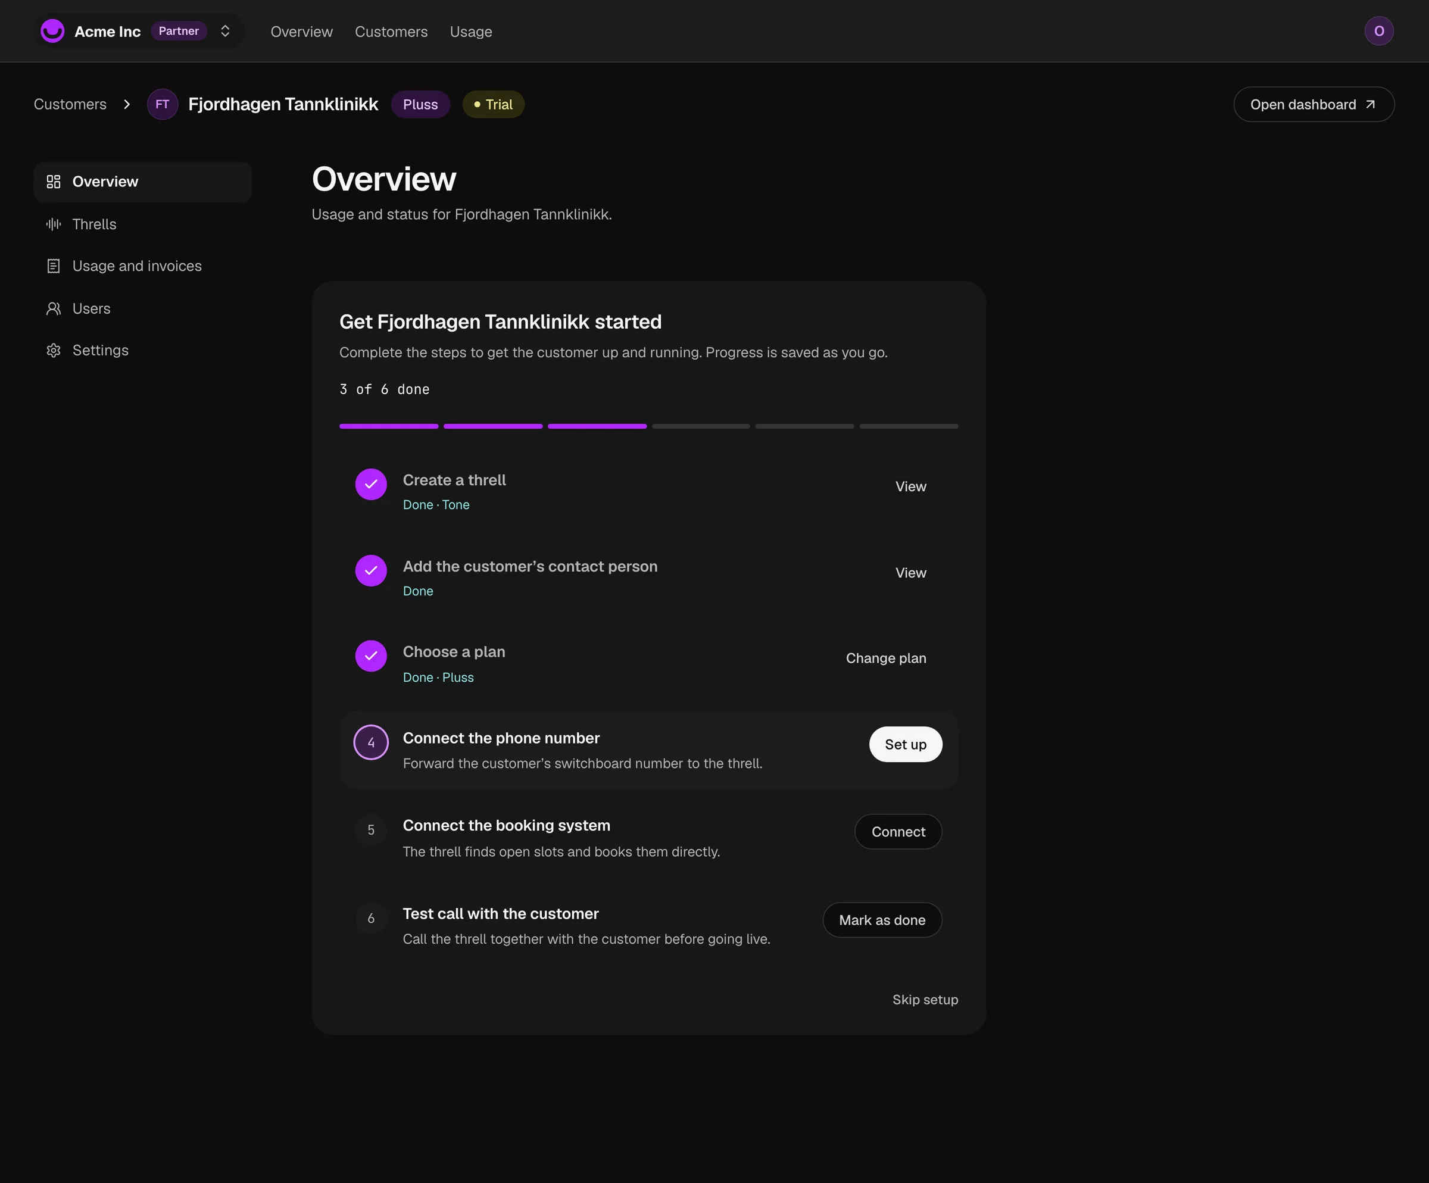Screen dimensions: 1429x1183
Task: Click the last grey progress segment
Action: pyautogui.click(x=909, y=426)
